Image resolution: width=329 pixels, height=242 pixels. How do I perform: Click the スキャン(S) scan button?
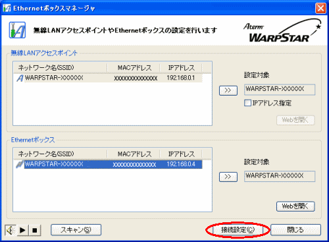(x=76, y=230)
